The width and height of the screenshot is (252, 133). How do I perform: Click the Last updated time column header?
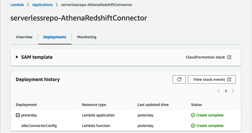pos(153,105)
